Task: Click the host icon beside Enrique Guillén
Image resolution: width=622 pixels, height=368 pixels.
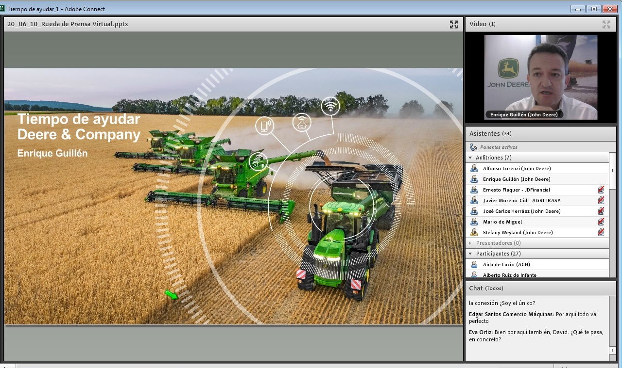Action: coord(474,179)
